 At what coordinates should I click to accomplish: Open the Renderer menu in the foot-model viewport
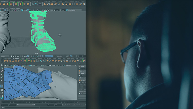[12, 8]
